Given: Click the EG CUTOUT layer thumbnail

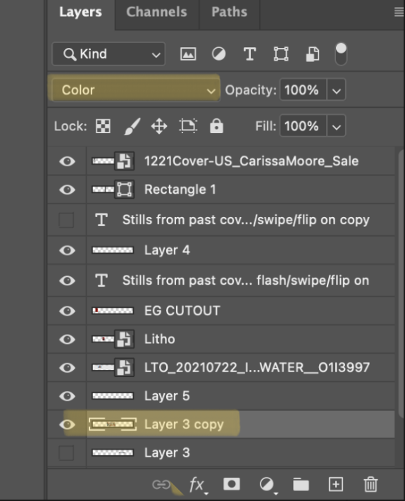Looking at the screenshot, I should click(113, 311).
